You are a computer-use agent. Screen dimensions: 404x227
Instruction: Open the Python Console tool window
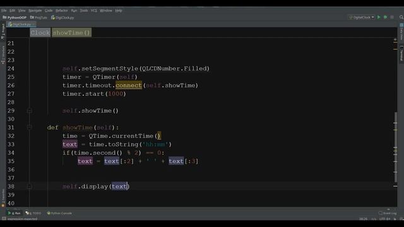(x=59, y=213)
